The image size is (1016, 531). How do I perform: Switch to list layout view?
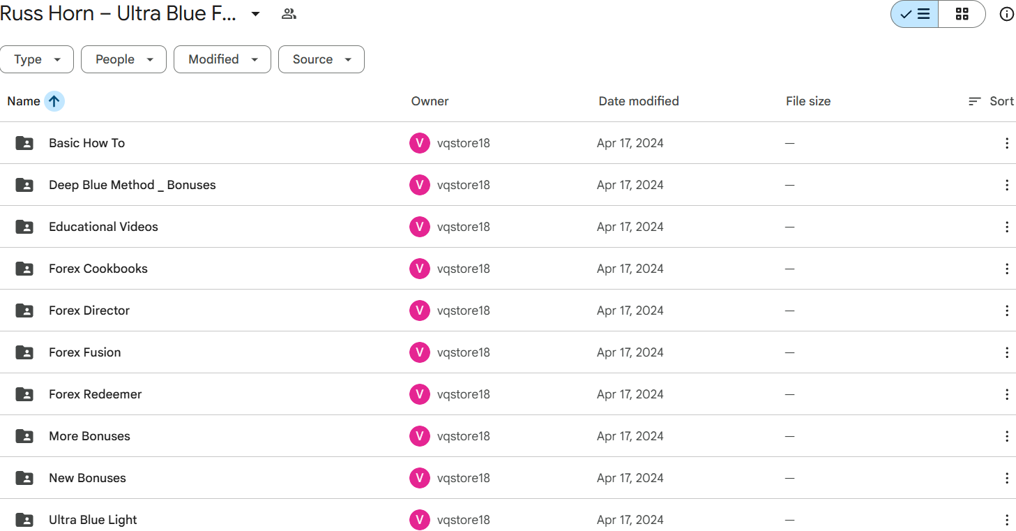coord(915,14)
